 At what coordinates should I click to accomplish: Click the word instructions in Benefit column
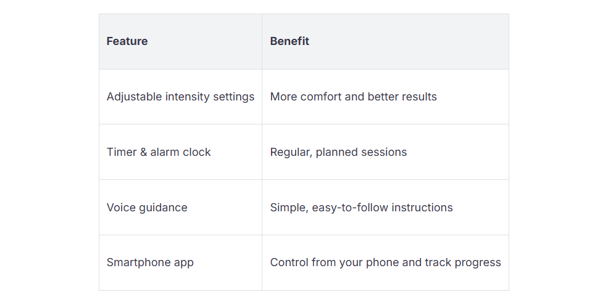click(422, 208)
